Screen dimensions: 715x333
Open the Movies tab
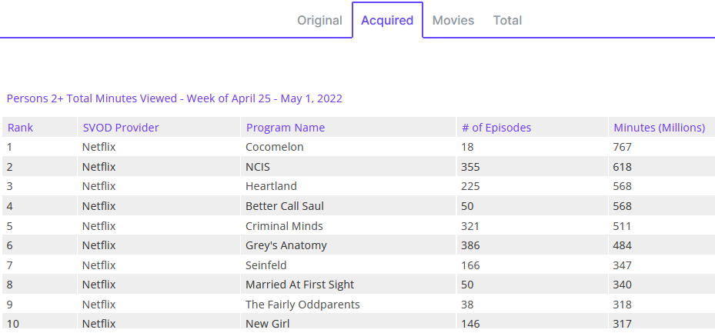pyautogui.click(x=453, y=21)
